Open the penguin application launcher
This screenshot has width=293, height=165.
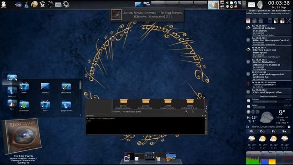[4, 4]
